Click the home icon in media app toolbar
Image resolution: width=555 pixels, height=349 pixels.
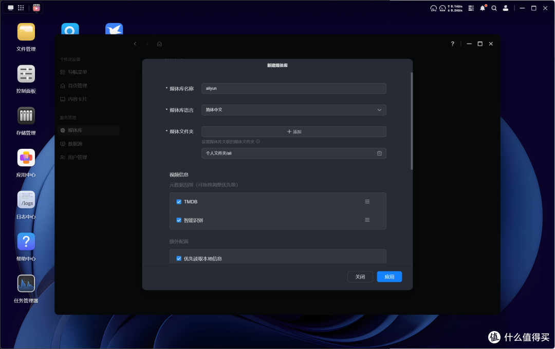(x=160, y=44)
